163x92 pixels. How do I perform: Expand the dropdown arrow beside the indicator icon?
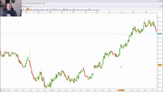(45, 9)
